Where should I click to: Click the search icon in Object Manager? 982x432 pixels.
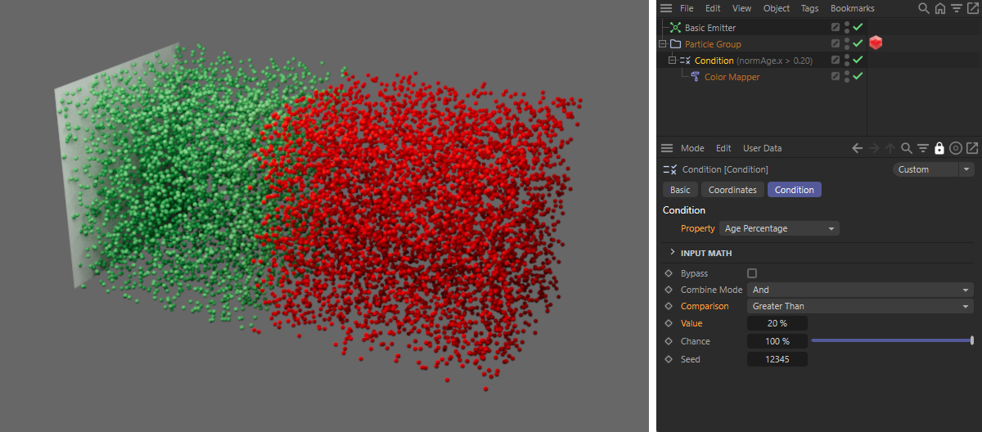(x=924, y=8)
